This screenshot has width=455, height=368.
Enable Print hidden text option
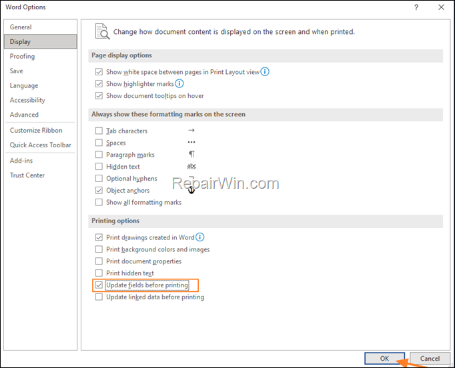99,273
